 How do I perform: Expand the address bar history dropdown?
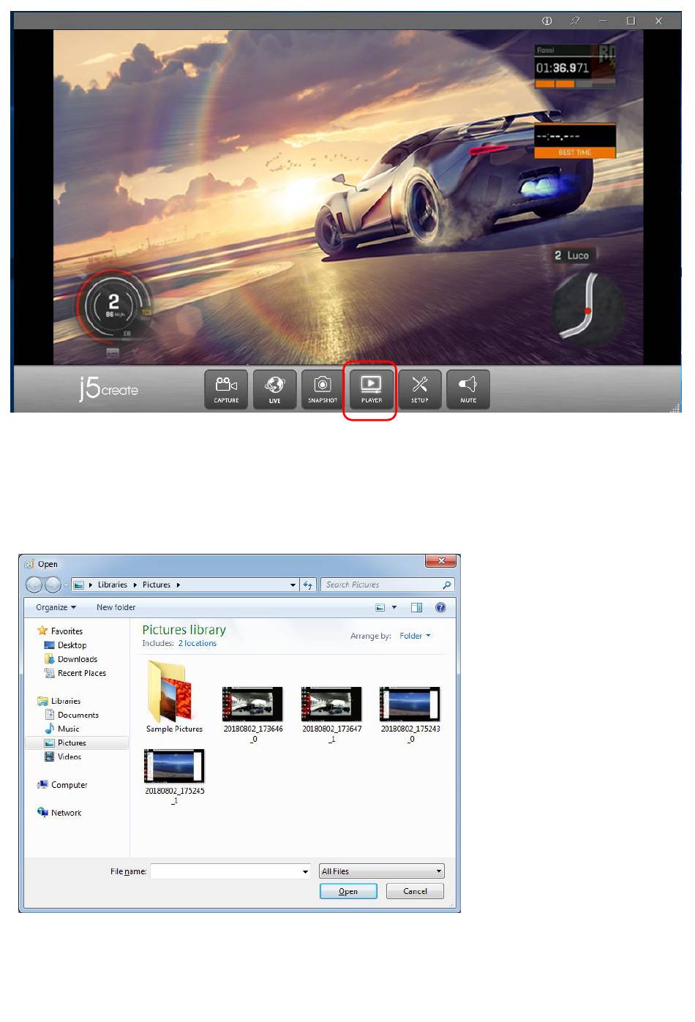[x=293, y=585]
